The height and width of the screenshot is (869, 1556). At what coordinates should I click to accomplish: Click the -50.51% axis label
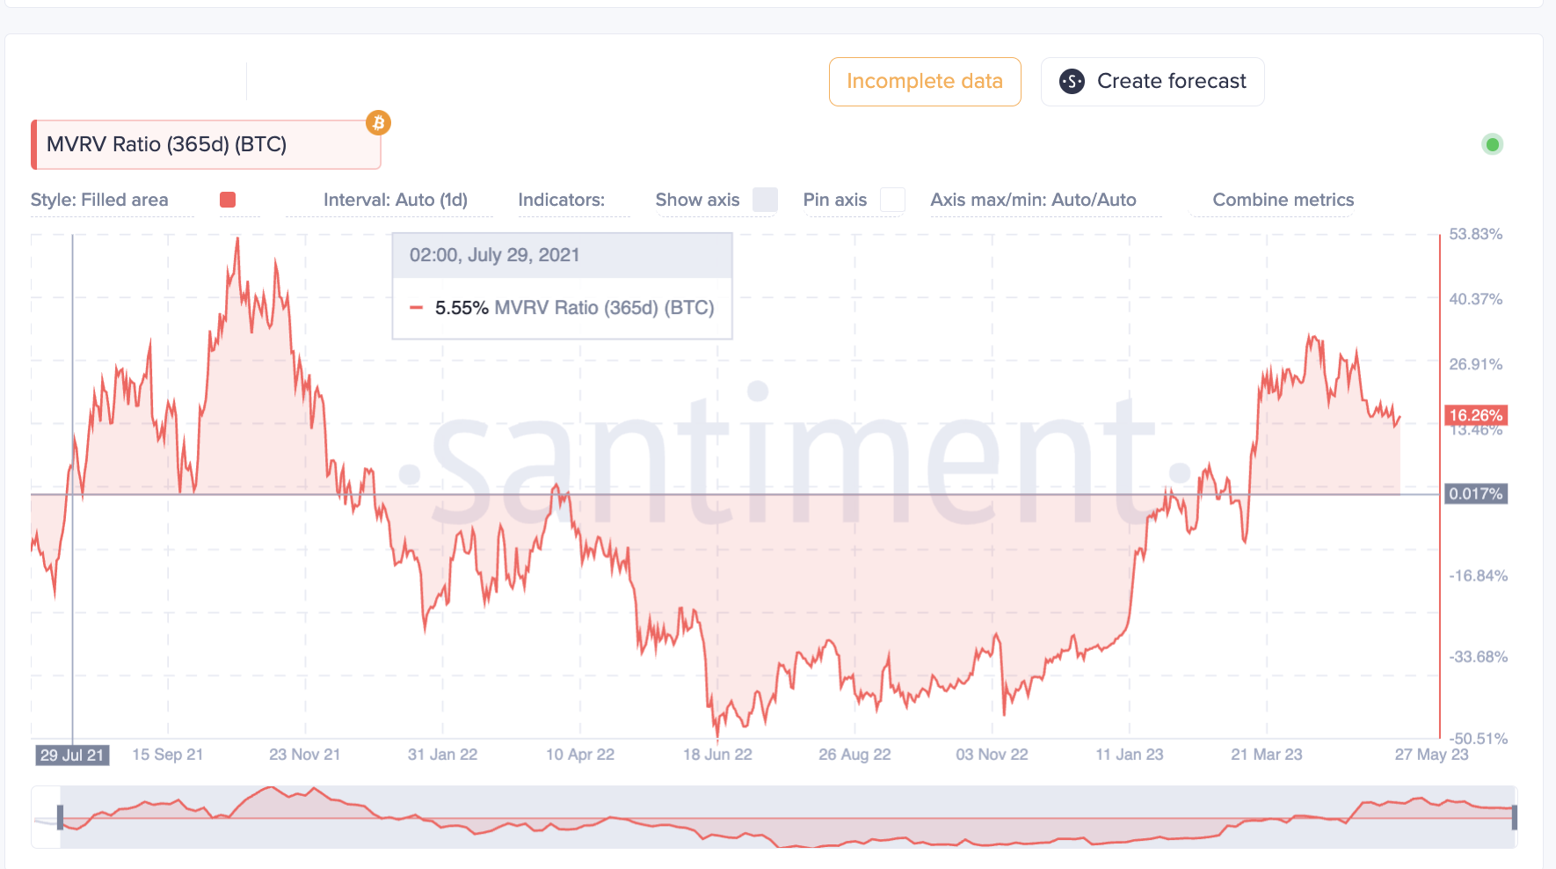coord(1479,739)
